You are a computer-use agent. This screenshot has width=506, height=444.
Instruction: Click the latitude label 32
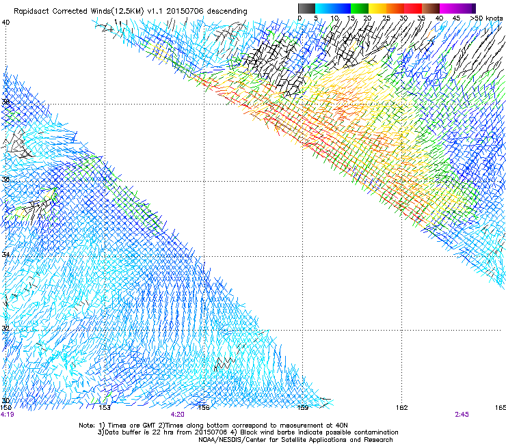click(5, 329)
